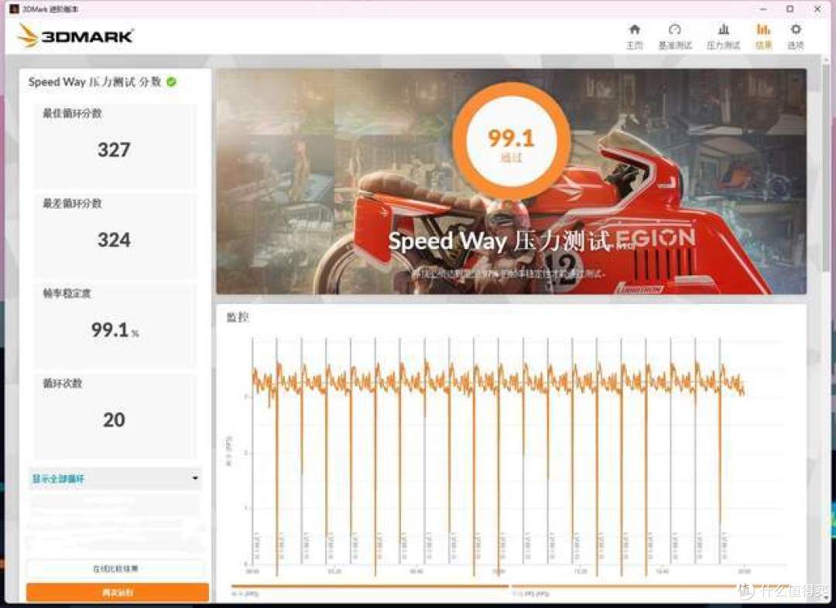The width and height of the screenshot is (836, 608).
Task: Click the 最佳循环分数 label
Action: 72,113
